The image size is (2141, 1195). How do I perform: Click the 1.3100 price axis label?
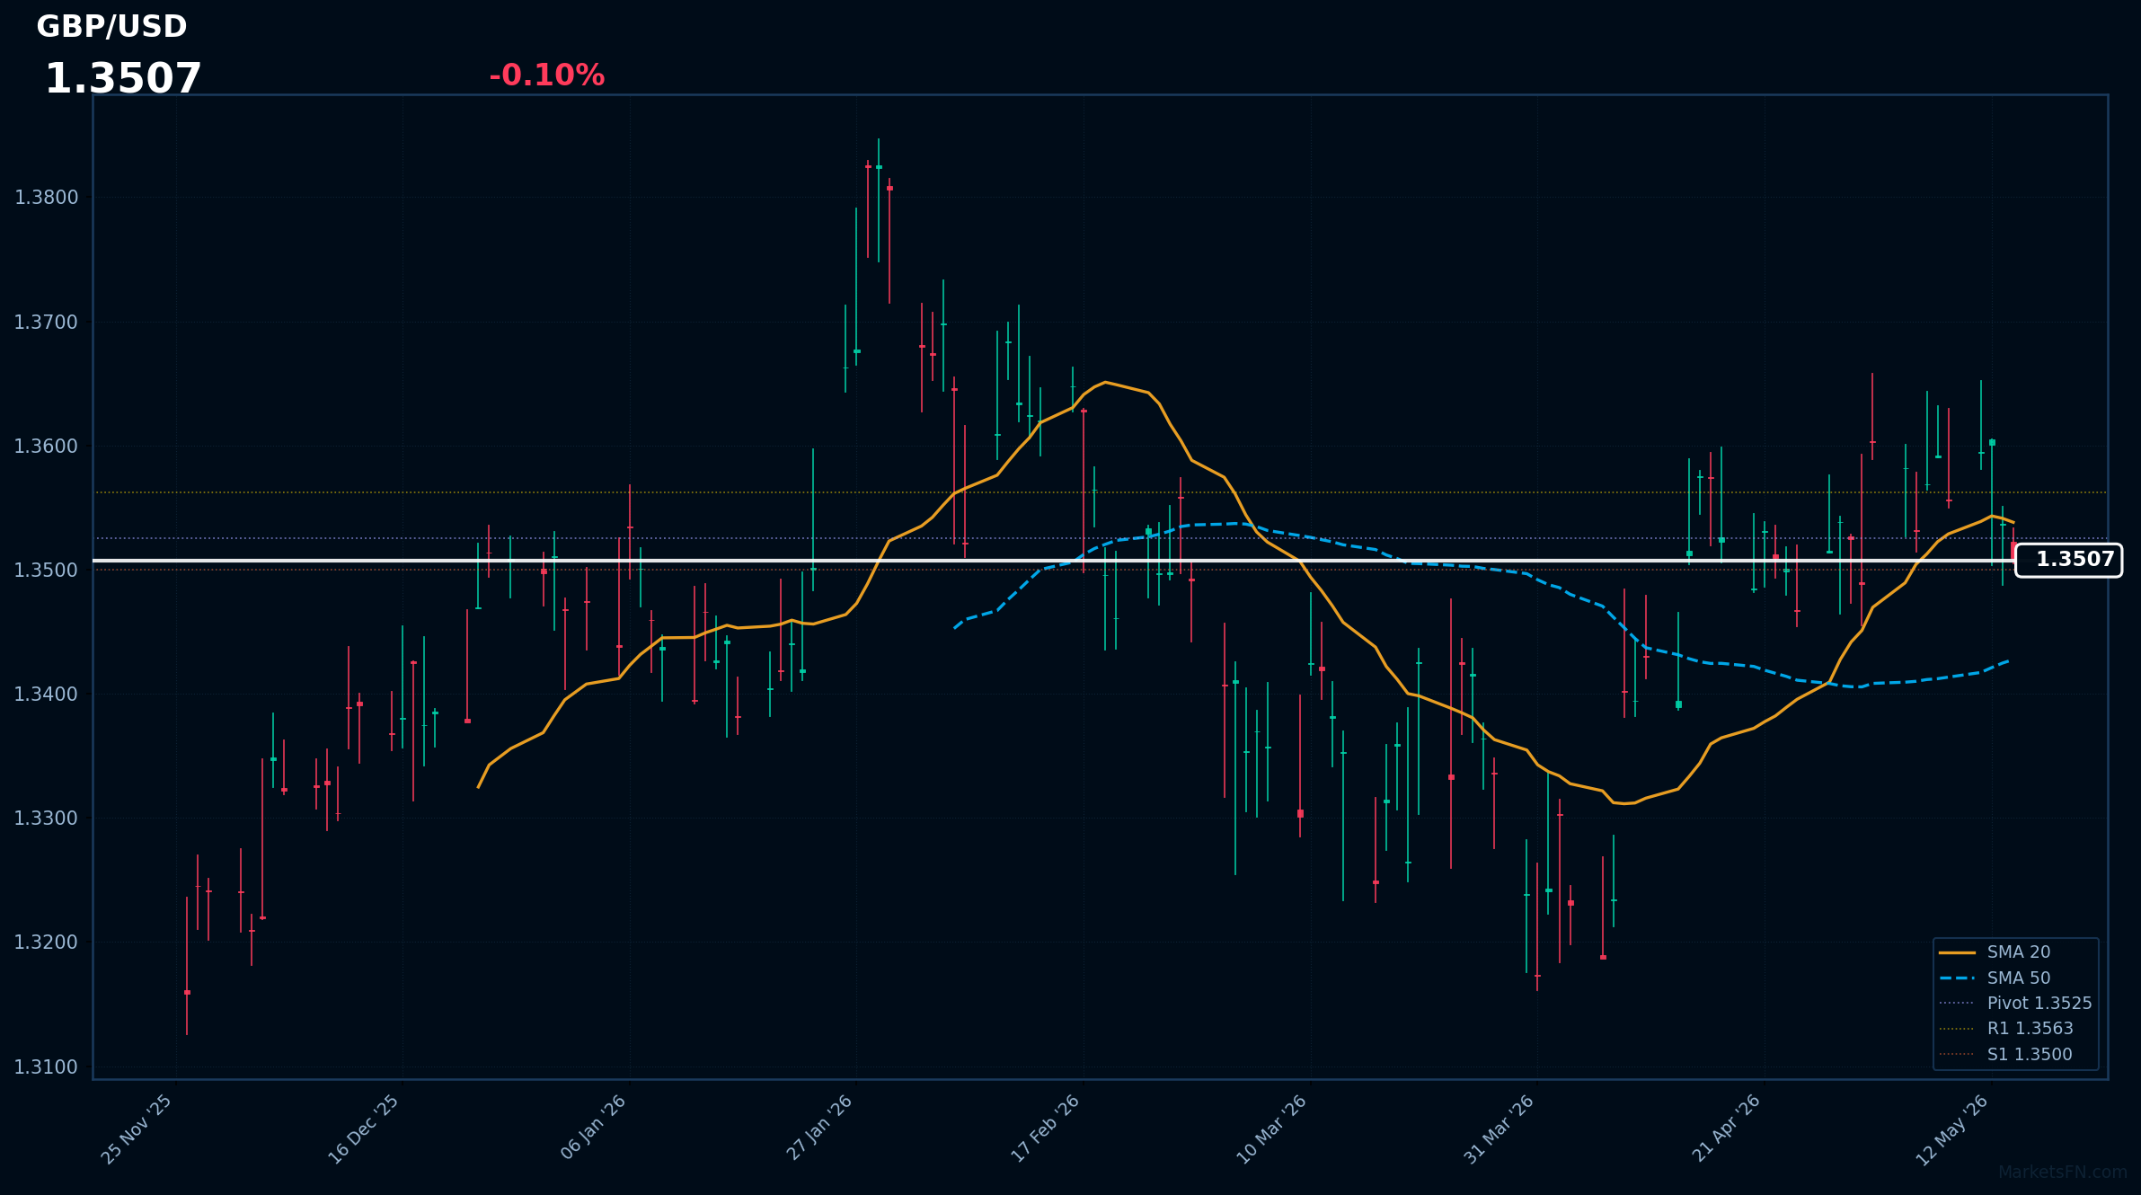click(46, 1067)
